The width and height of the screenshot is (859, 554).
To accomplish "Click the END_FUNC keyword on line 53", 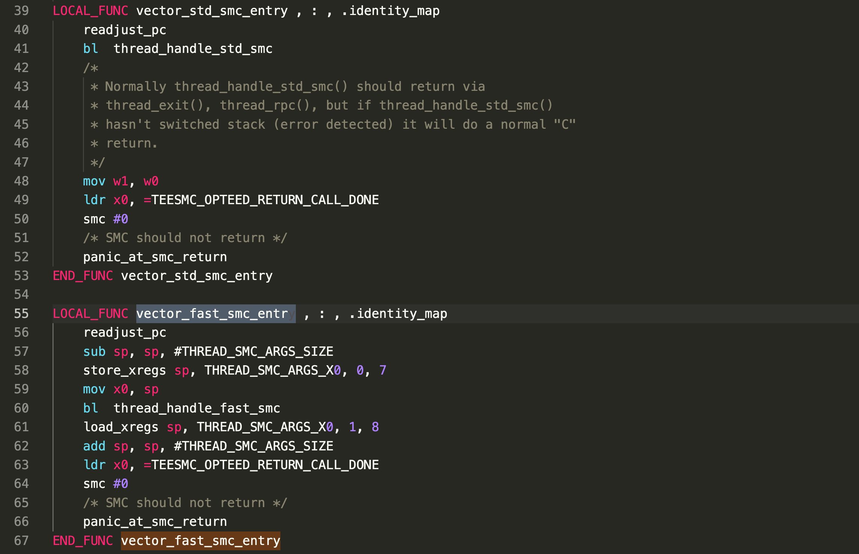I will coord(83,276).
